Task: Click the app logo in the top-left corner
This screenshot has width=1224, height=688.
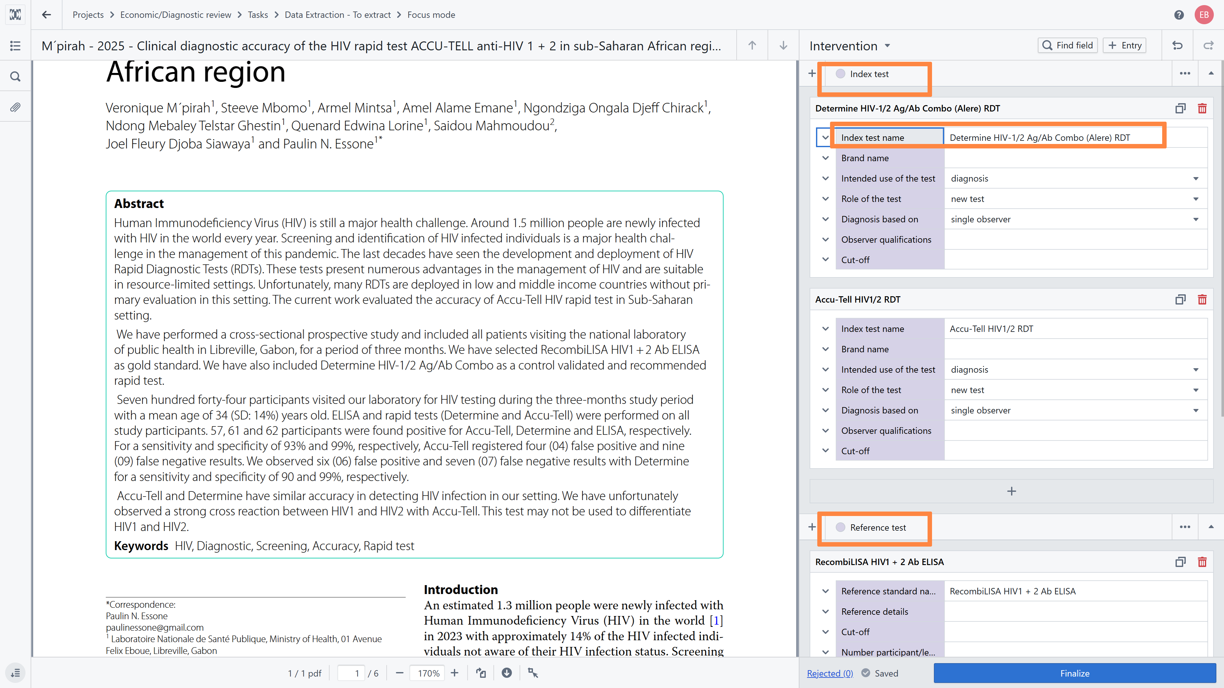Action: (15, 15)
